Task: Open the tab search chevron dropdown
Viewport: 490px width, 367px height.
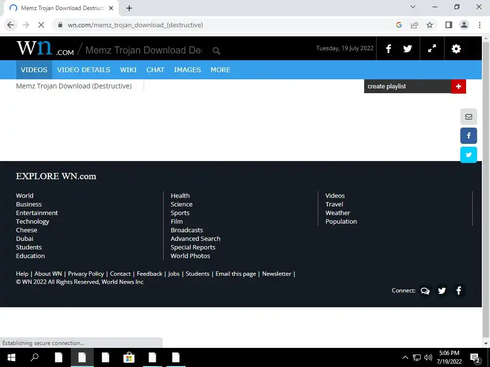Action: click(413, 7)
